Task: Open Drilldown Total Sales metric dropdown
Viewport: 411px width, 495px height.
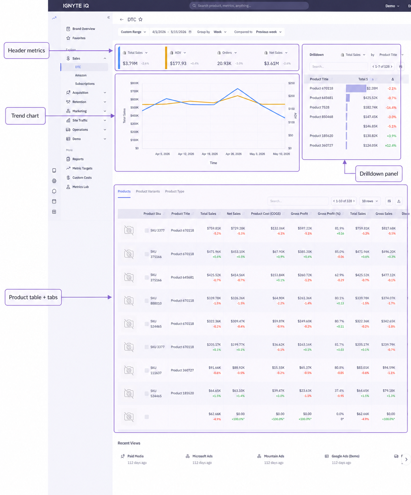Action: pos(353,55)
